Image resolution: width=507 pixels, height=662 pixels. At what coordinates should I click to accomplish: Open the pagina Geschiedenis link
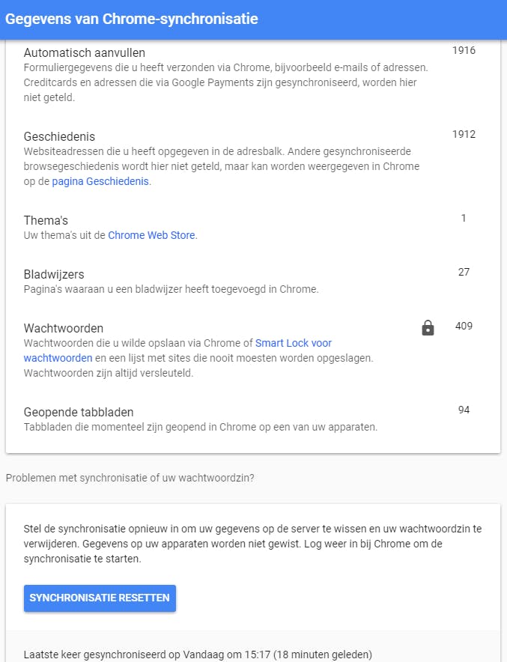click(101, 181)
